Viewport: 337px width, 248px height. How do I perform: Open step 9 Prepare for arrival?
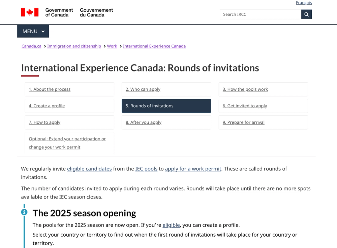coord(243,122)
